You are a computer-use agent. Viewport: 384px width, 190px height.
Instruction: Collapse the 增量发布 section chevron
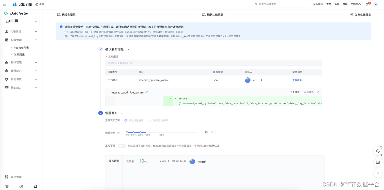pos(122,113)
